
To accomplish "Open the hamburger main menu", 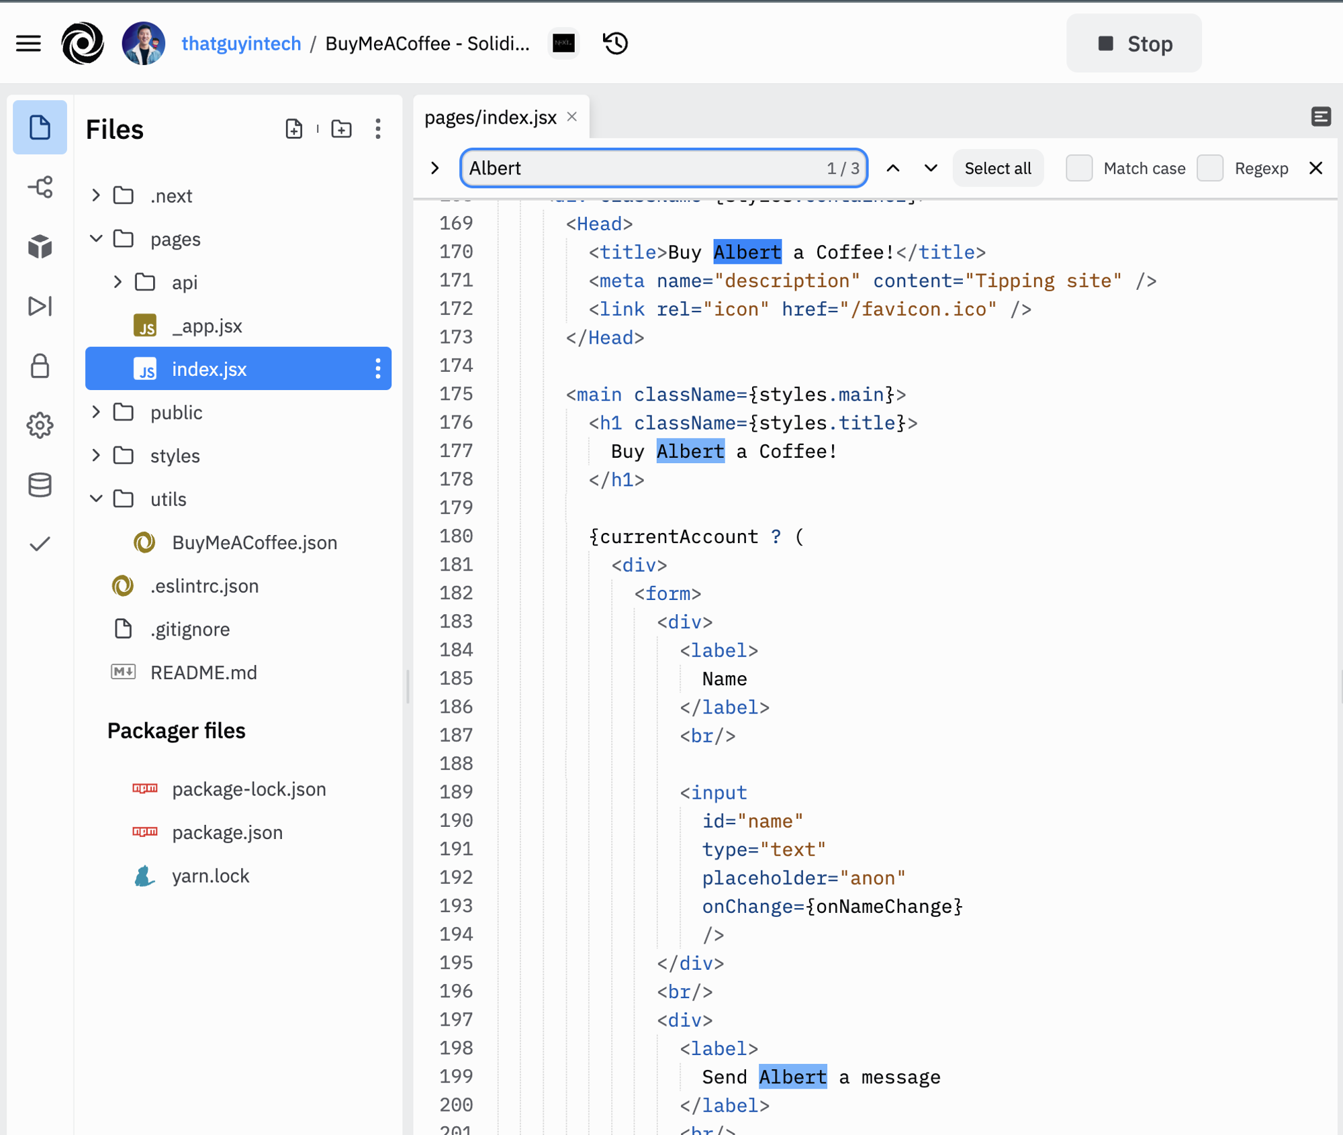I will click(28, 44).
